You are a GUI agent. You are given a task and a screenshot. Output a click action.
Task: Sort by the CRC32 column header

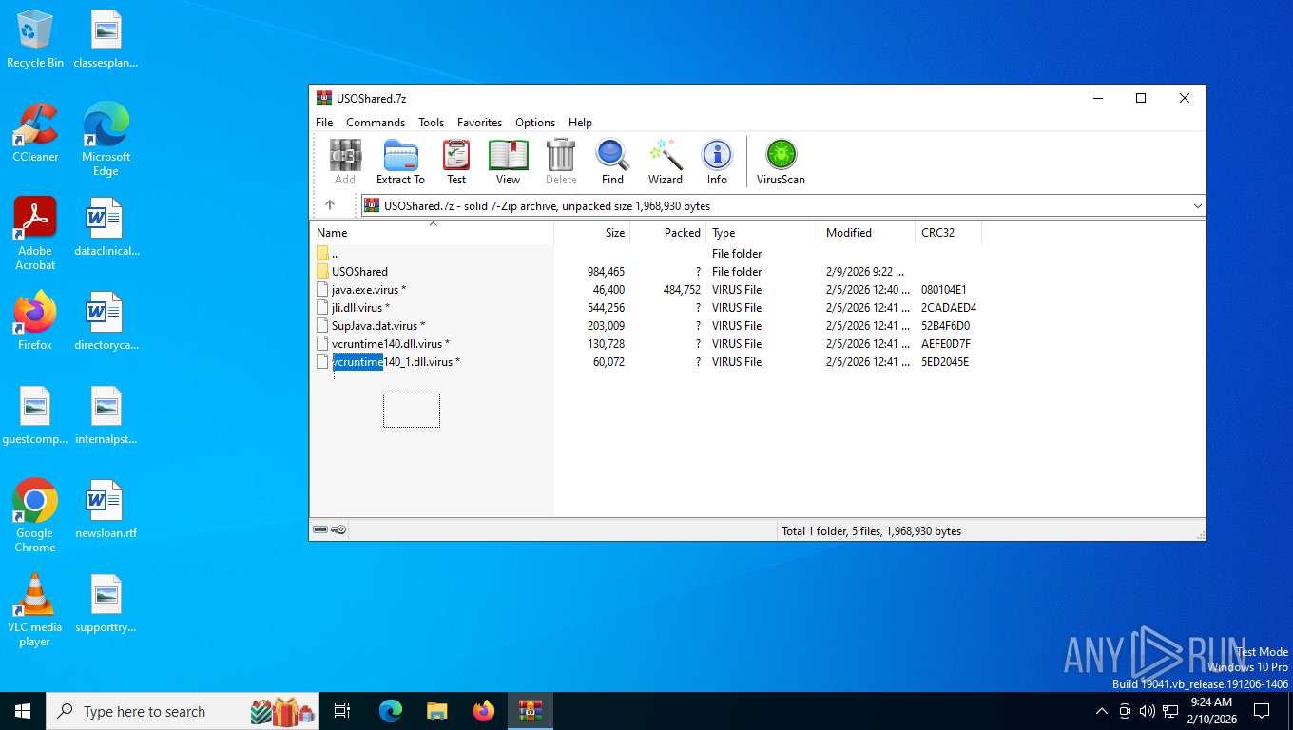[x=948, y=233]
